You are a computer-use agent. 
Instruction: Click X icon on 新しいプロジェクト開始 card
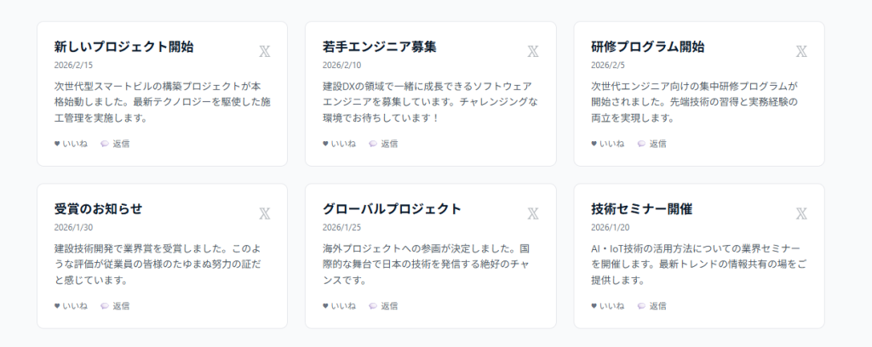click(x=265, y=51)
